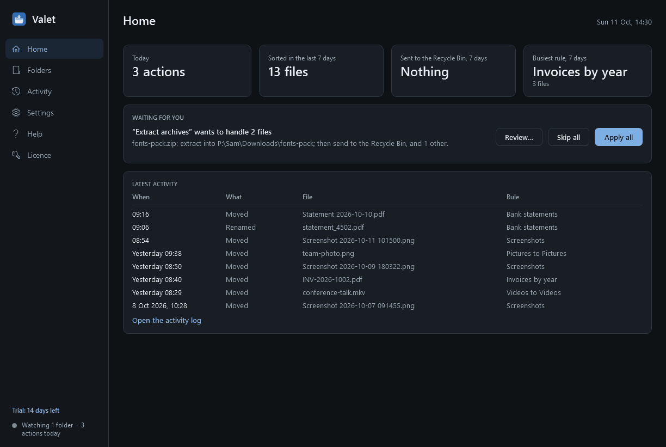Select file conference-talk.mkv
This screenshot has height=447, width=666.
tap(334, 293)
